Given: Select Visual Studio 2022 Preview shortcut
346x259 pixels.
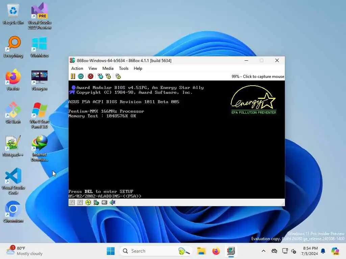Looking at the screenshot, I should [x=40, y=16].
